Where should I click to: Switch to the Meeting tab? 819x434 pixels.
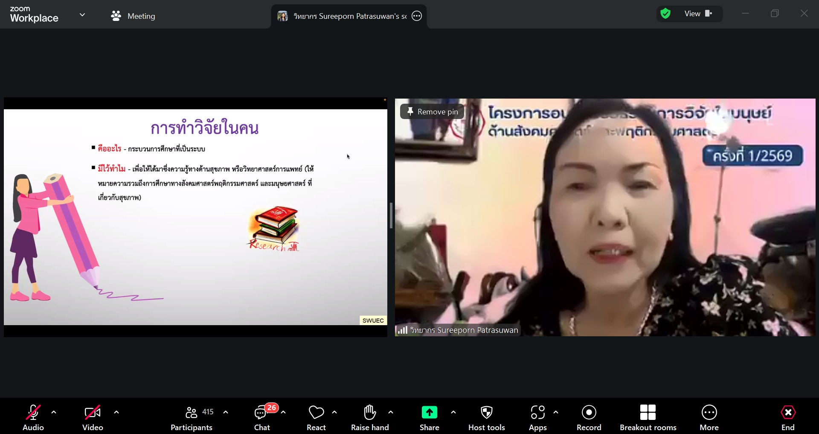click(x=133, y=16)
